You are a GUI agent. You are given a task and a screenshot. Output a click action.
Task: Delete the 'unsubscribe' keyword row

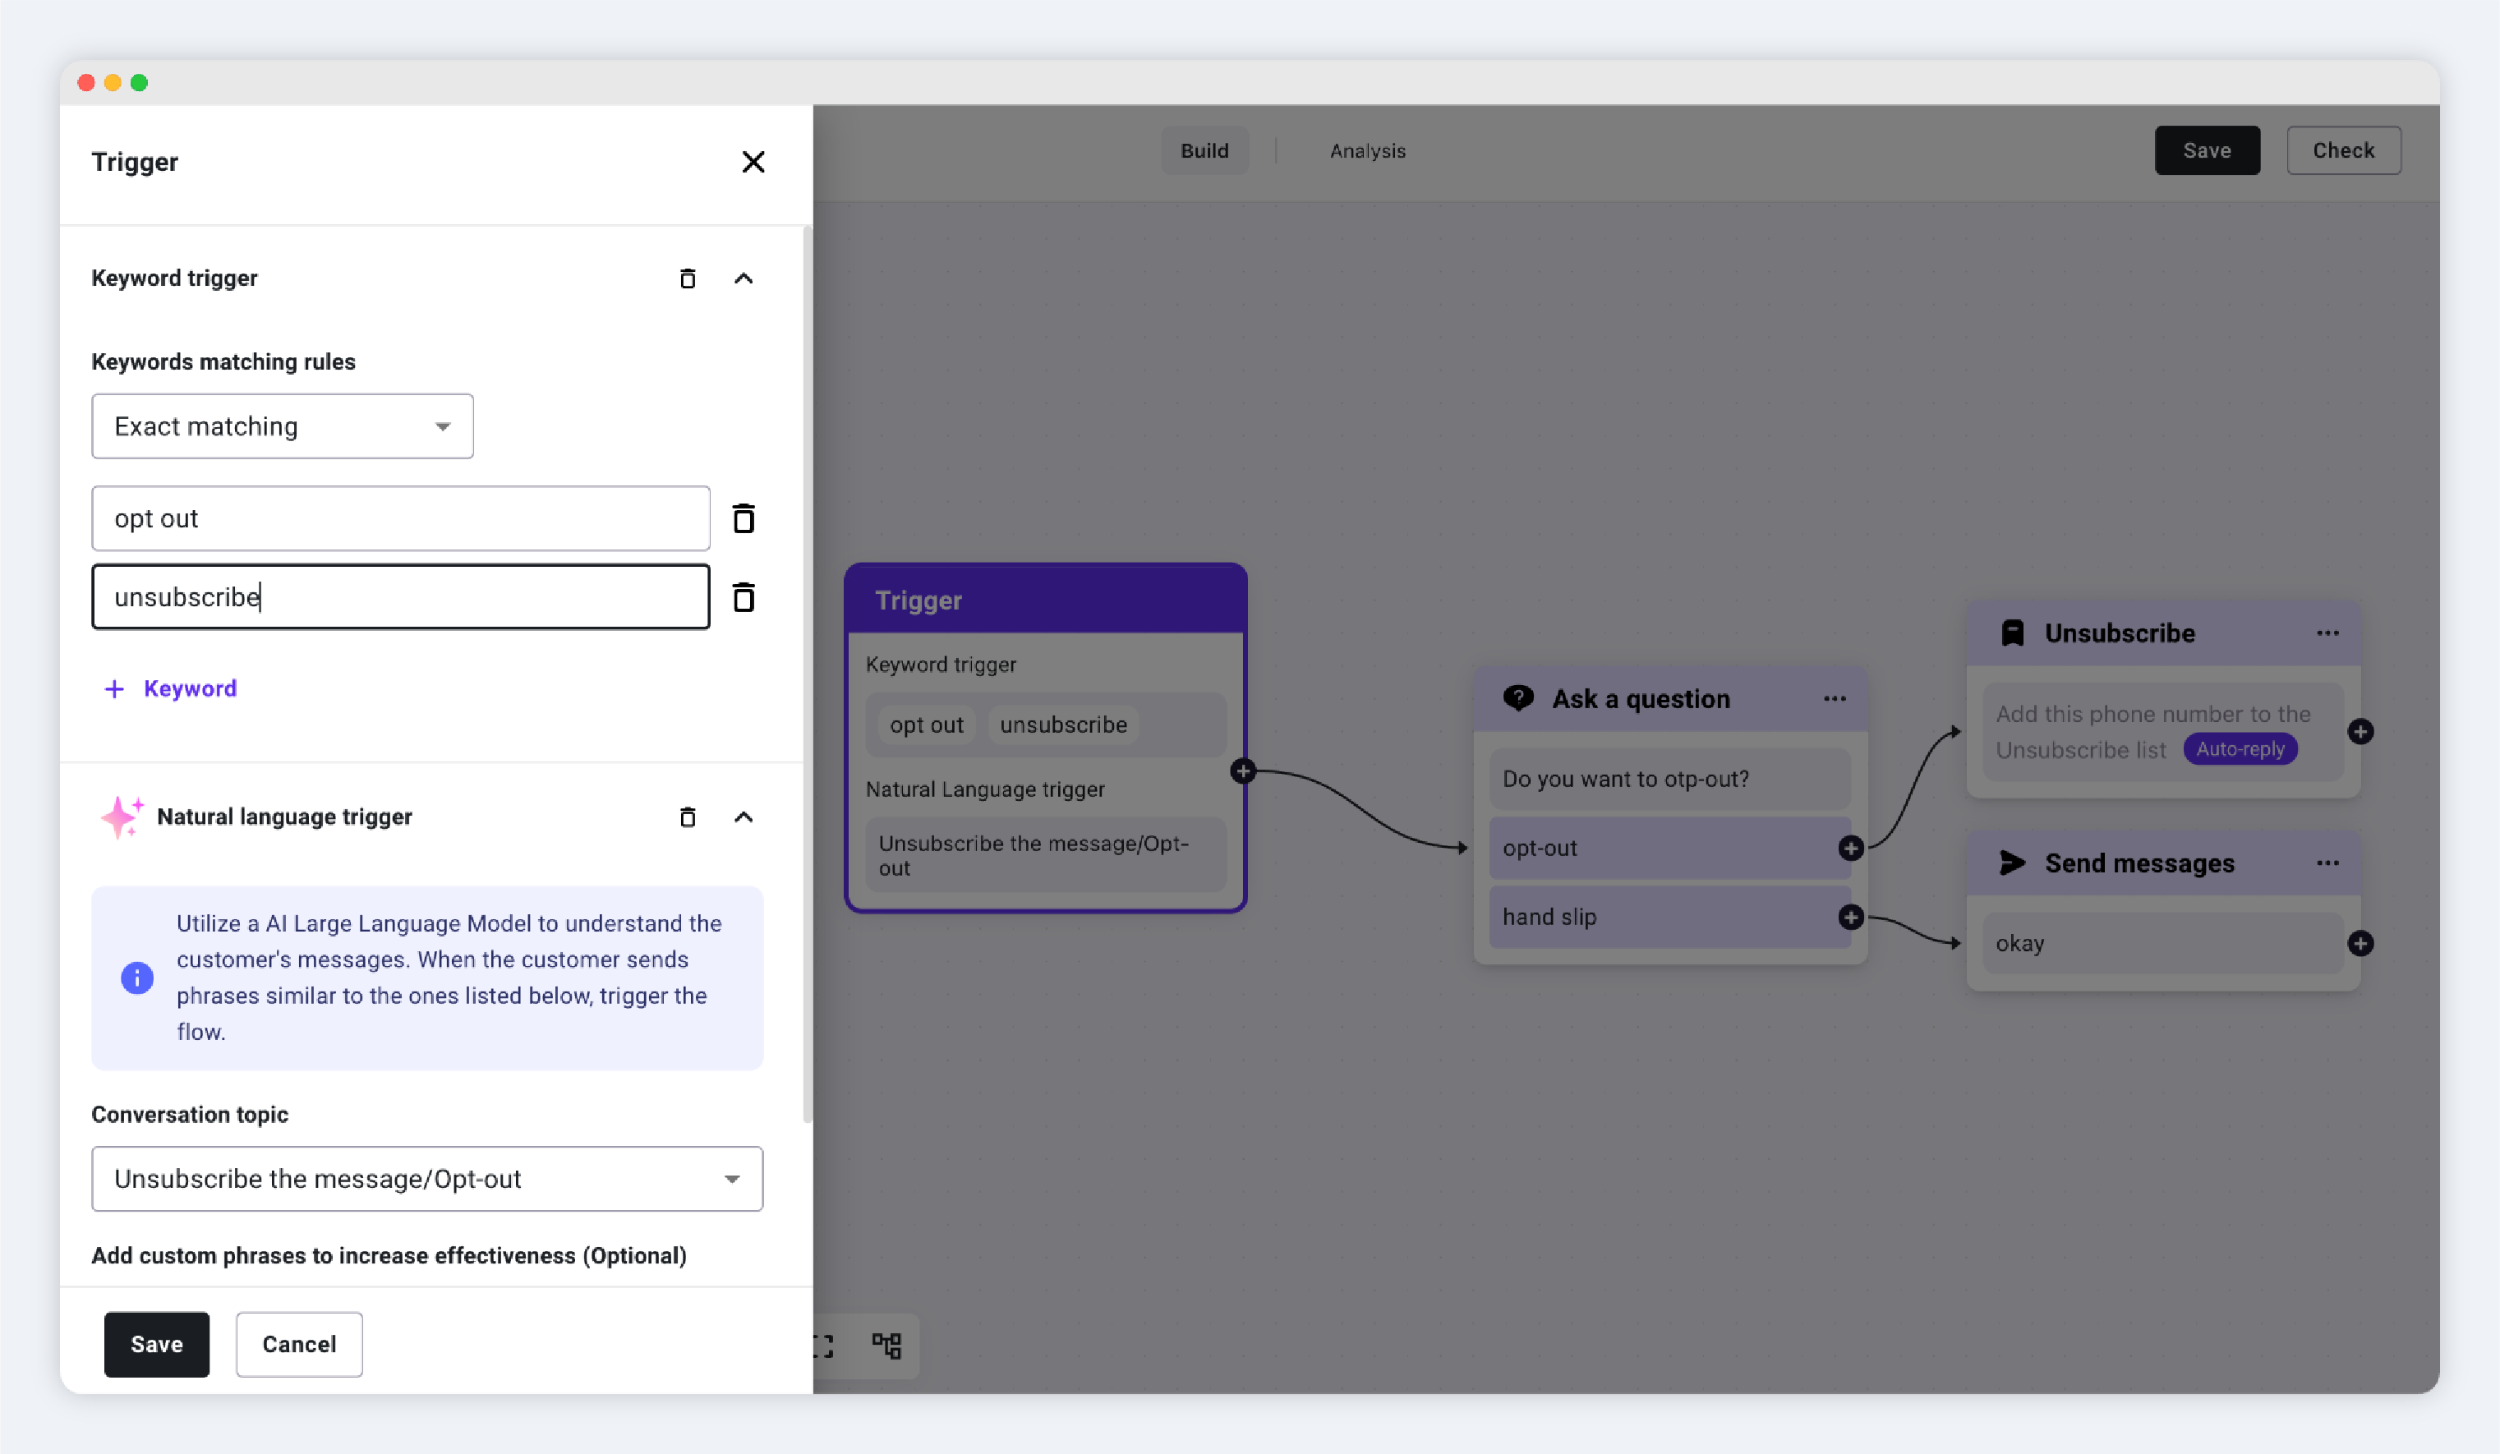[743, 597]
